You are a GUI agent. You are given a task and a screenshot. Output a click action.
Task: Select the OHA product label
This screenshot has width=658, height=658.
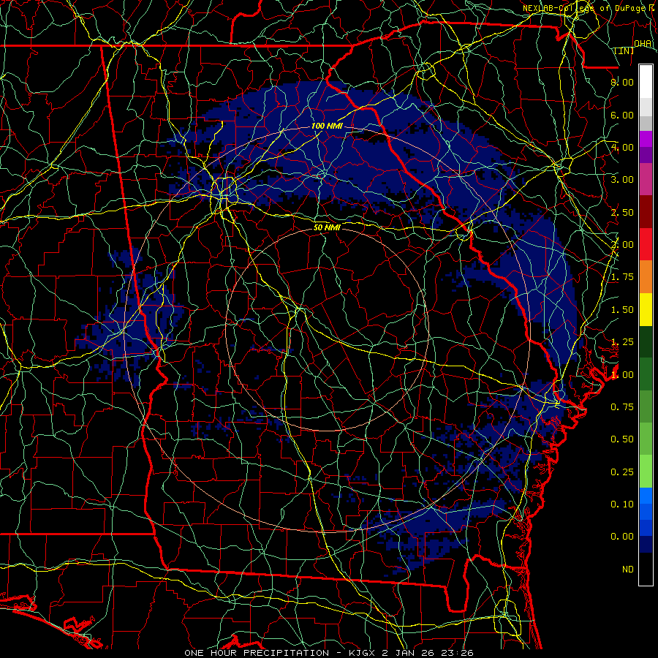click(x=643, y=43)
